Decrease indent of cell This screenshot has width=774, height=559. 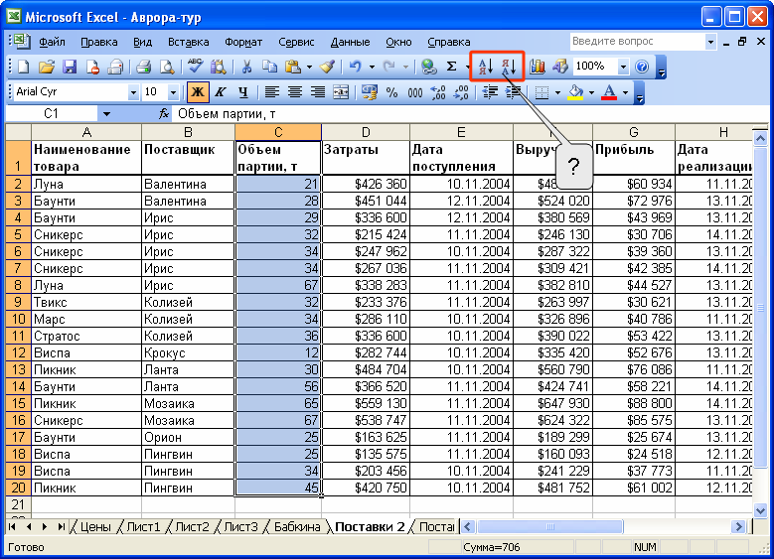(490, 91)
